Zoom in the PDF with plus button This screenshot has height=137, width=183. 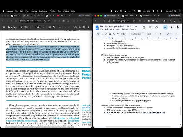click(x=44, y=27)
